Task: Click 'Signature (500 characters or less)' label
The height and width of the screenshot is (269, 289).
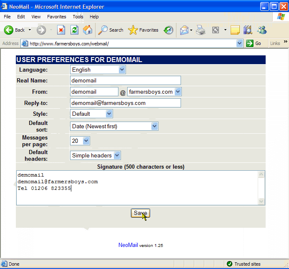Action: (x=141, y=167)
